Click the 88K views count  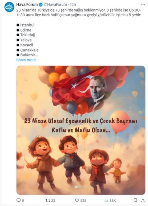coord(113,201)
